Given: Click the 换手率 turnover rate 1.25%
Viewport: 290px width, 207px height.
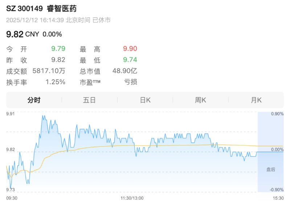Looking at the screenshot, I should [x=55, y=82].
